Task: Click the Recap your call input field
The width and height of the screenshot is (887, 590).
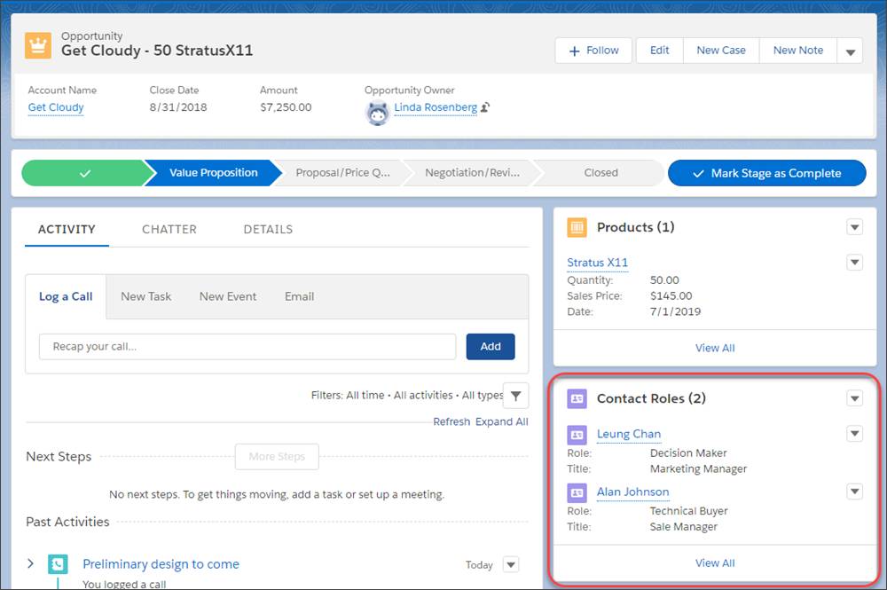Action: coord(247,347)
